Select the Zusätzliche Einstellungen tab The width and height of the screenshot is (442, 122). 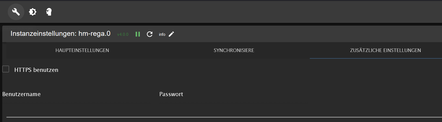click(x=385, y=50)
